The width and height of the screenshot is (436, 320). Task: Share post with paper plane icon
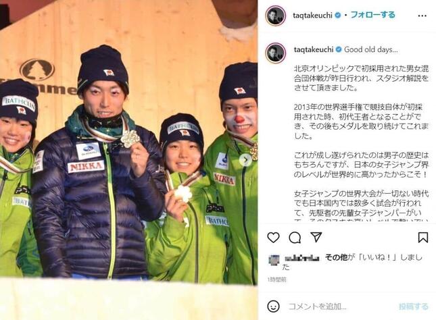click(x=316, y=237)
